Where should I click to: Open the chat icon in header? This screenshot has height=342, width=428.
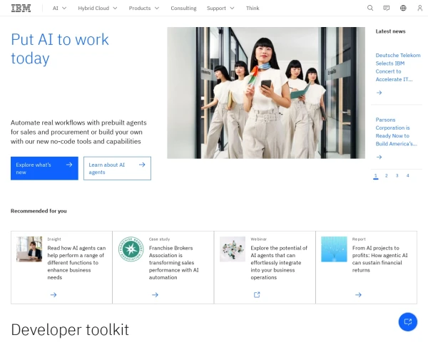pos(386,8)
